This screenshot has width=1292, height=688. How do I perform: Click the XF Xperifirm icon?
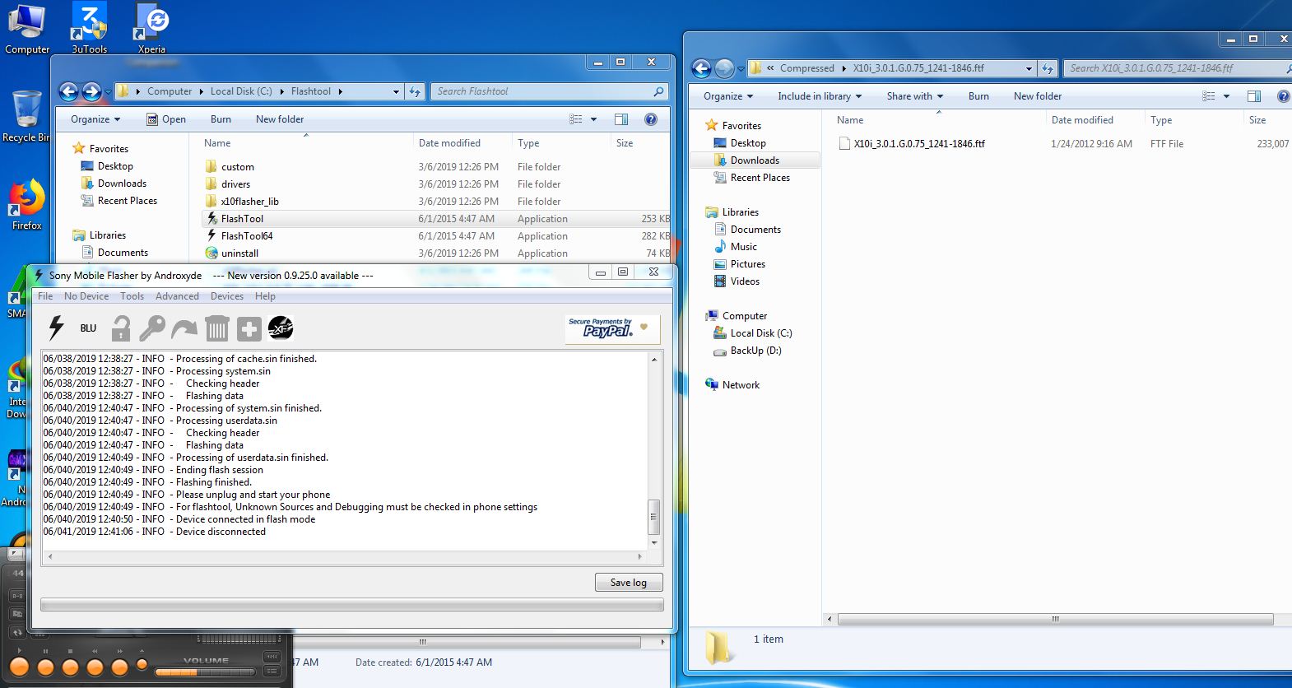pos(281,328)
